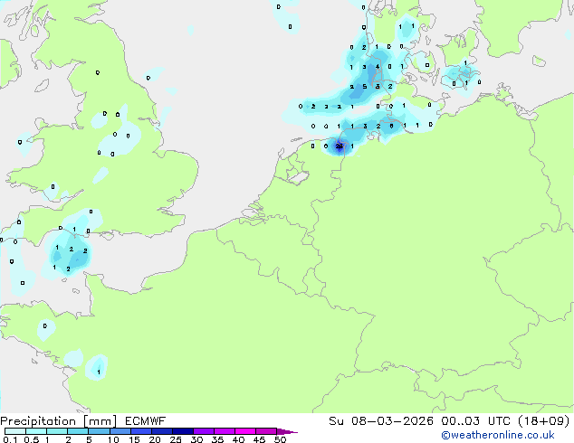This screenshot has width=574, height=443.
Task: Click the 'ECMWF' model label
Action: (x=146, y=421)
